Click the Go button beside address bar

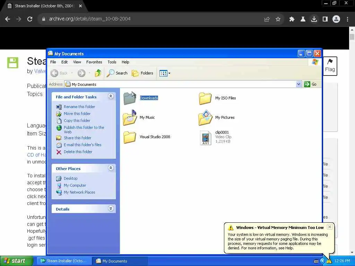click(310, 84)
